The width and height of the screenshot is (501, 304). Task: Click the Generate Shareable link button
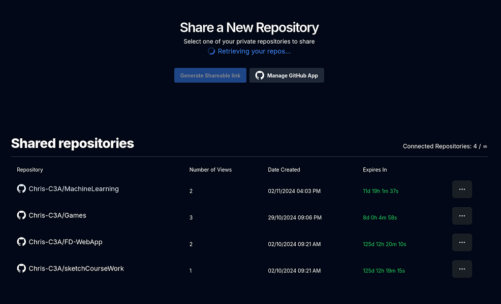pyautogui.click(x=210, y=75)
